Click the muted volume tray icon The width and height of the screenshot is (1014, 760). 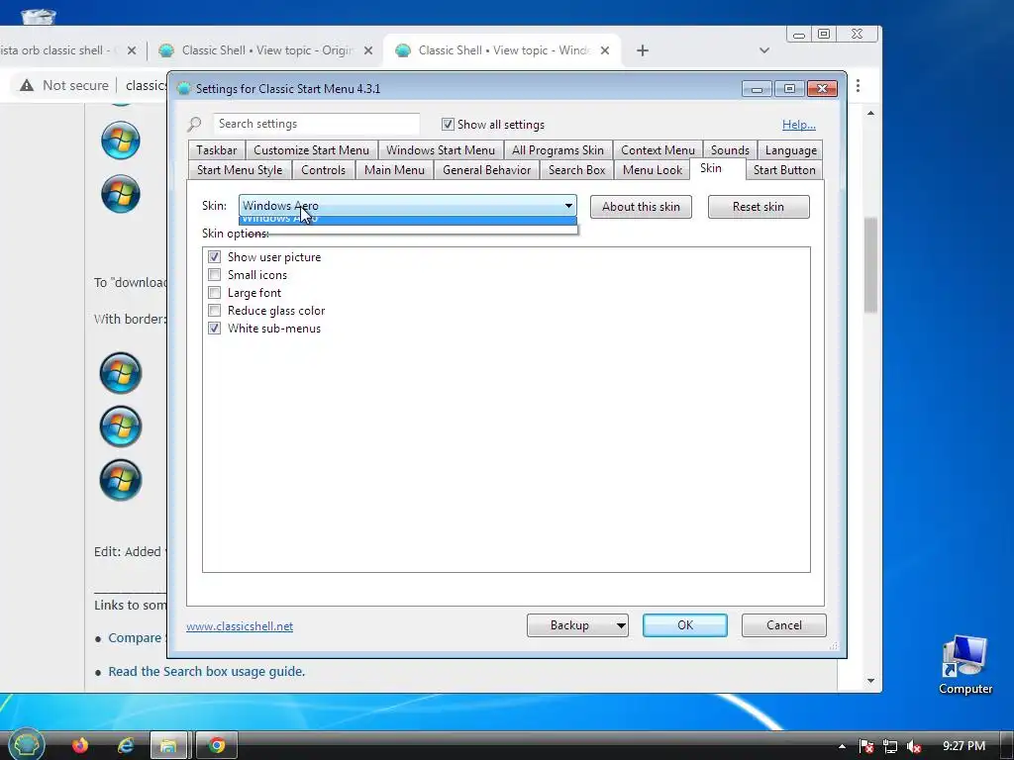click(914, 746)
